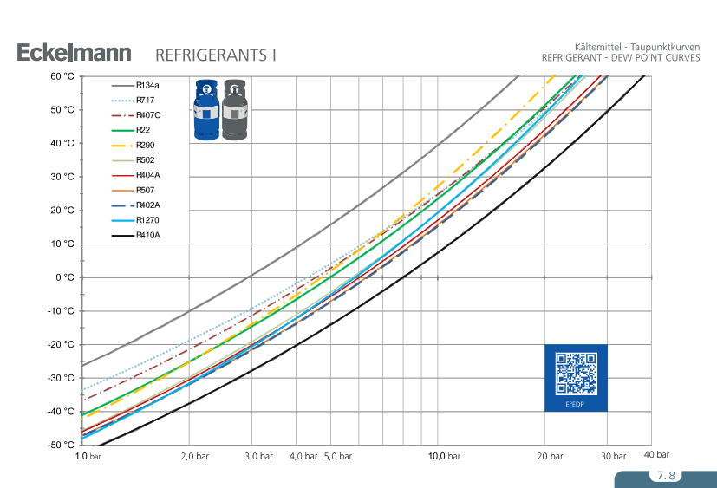Click the Eckelmann logo
The image size is (717, 488).
tap(75, 53)
